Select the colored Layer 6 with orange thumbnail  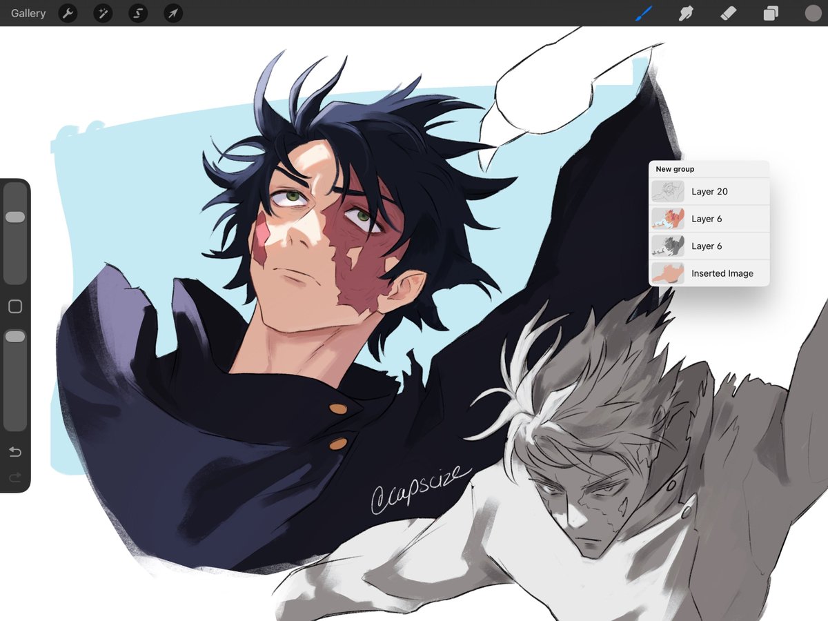[x=709, y=219]
